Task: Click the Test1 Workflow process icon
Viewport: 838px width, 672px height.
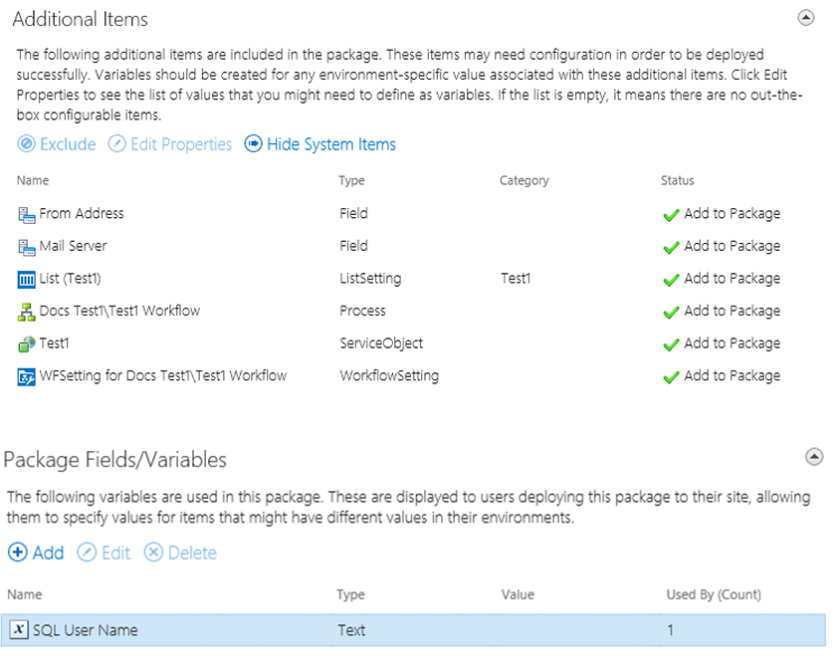Action: (x=27, y=312)
